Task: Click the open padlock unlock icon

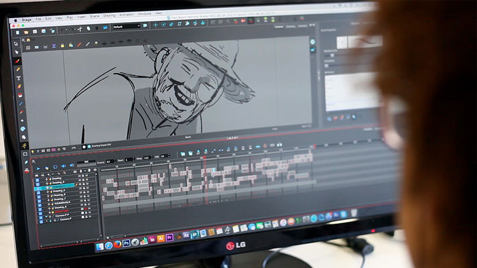Action: click(x=71, y=45)
